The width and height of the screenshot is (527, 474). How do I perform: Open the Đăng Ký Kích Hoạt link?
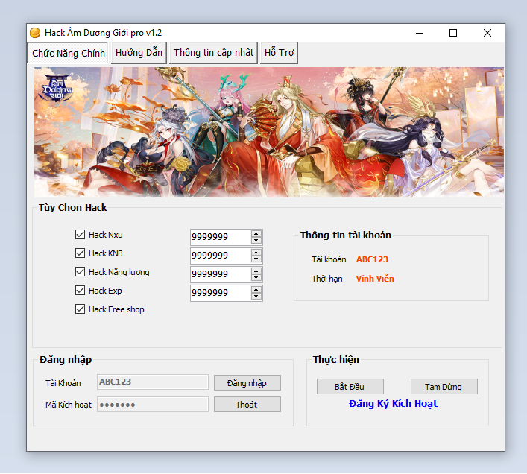click(393, 404)
